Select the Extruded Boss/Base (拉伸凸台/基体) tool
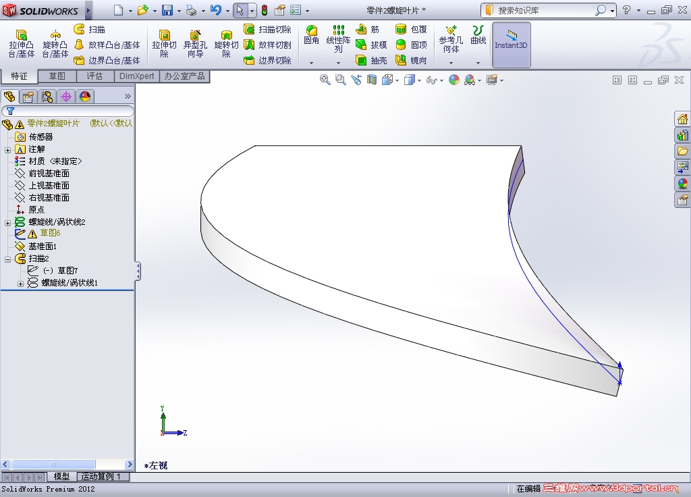 21,44
